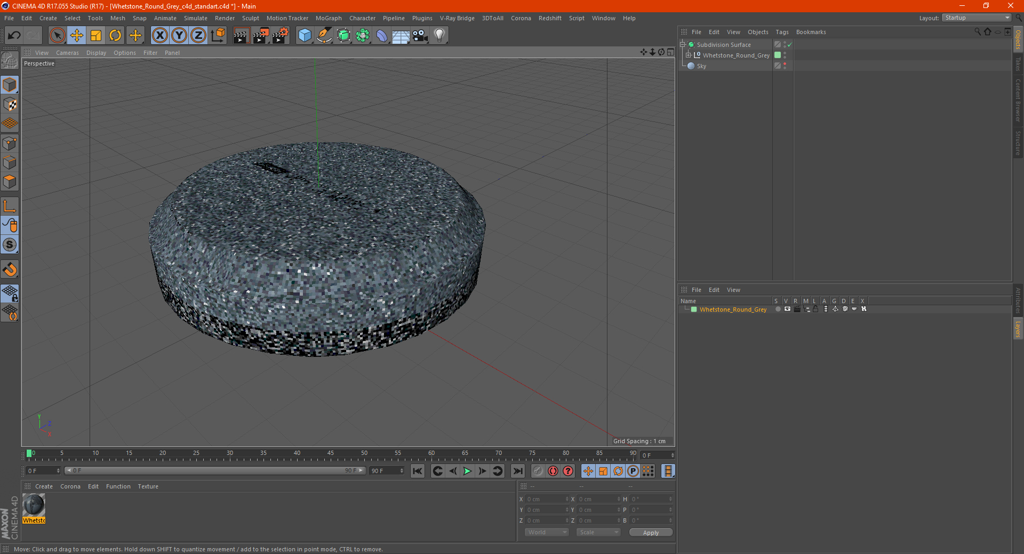1024x554 pixels.
Task: Switch to the Takes side tab
Action: pos(1018,64)
